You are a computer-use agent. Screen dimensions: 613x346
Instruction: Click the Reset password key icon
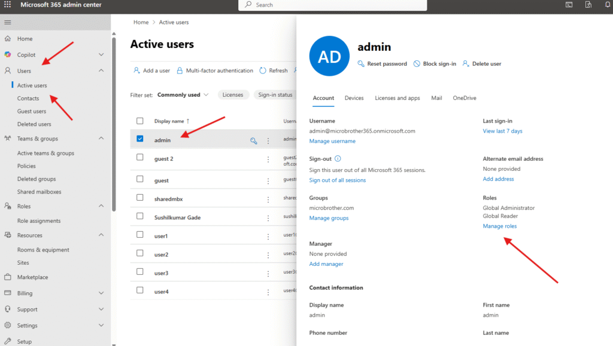click(x=361, y=64)
